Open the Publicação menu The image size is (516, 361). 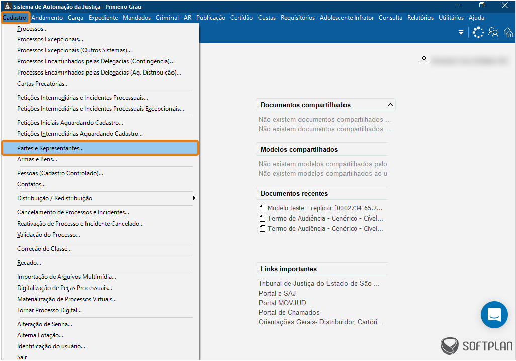211,18
